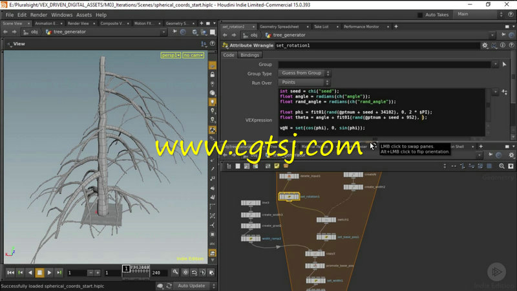Click the viewport display options help icon
The height and width of the screenshot is (291, 517).
tap(213, 43)
